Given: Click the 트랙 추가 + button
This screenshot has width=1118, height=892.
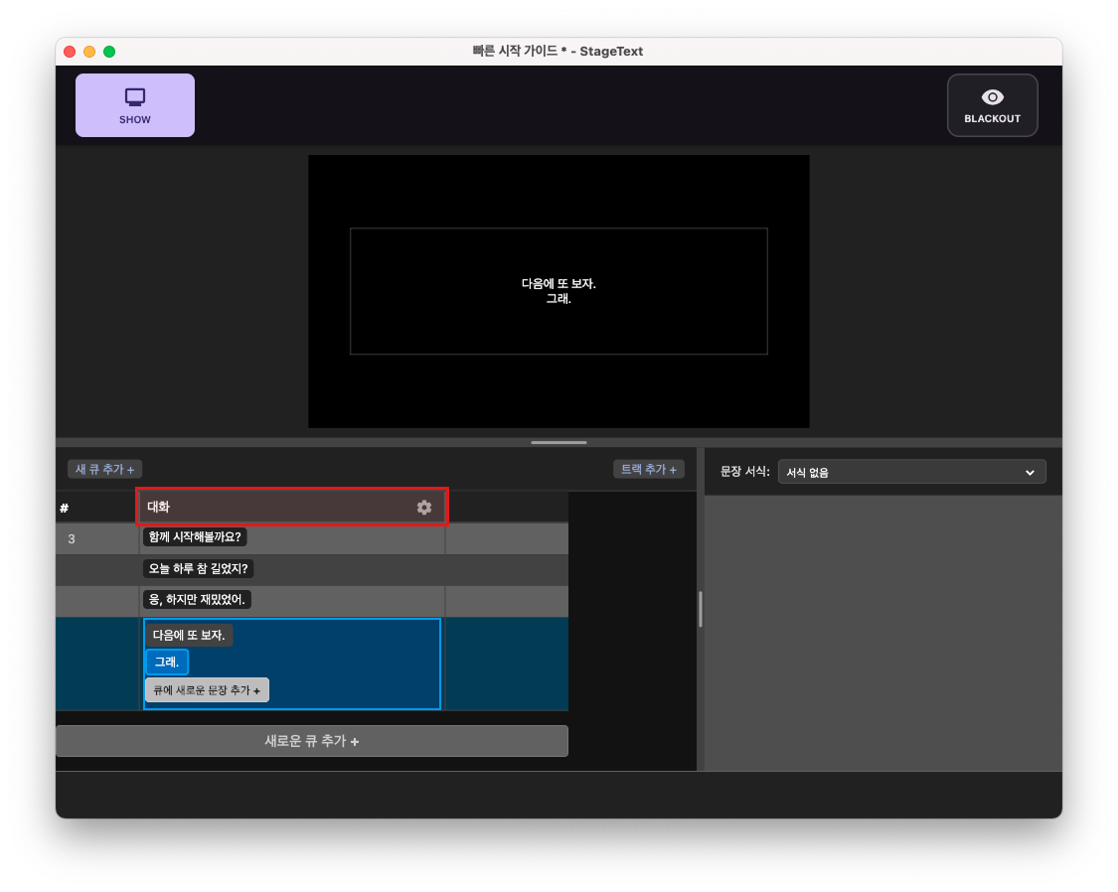Looking at the screenshot, I should tap(648, 469).
